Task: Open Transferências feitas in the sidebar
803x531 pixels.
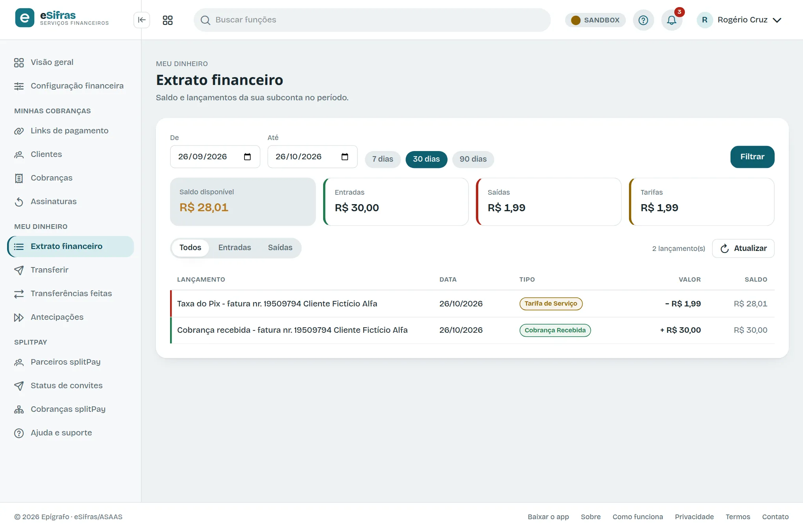Action: [x=71, y=294]
